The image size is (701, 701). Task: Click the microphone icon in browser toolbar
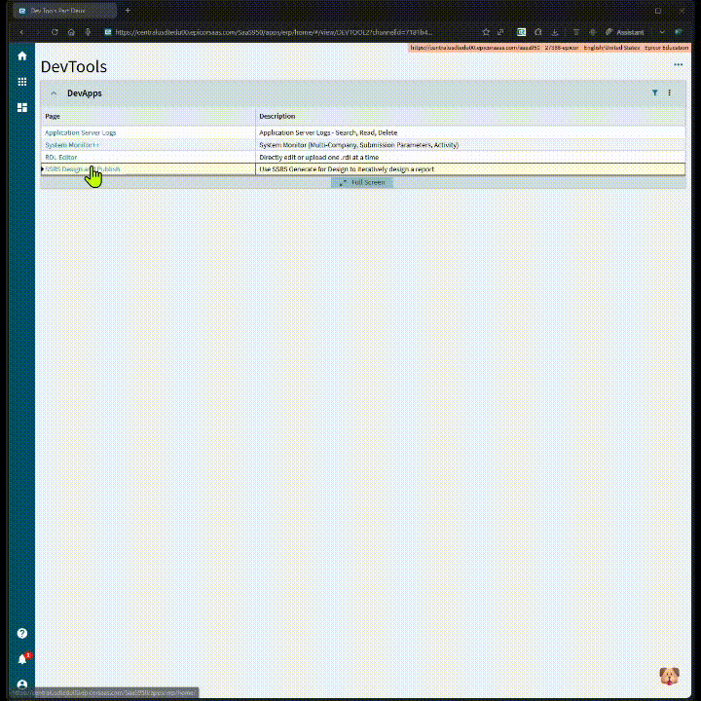88,32
